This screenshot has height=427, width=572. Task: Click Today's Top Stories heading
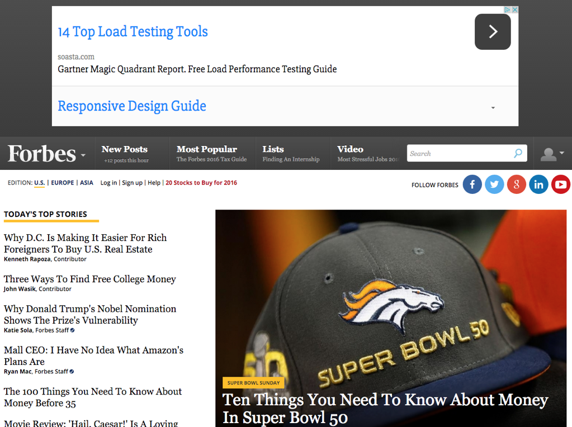(x=45, y=214)
